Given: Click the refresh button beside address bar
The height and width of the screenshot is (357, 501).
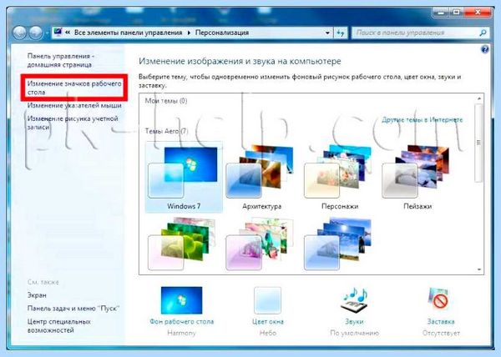Looking at the screenshot, I should (x=341, y=33).
